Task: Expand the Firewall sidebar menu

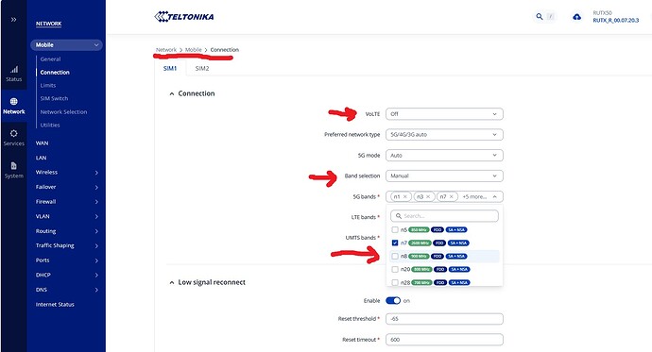Action: (96, 202)
